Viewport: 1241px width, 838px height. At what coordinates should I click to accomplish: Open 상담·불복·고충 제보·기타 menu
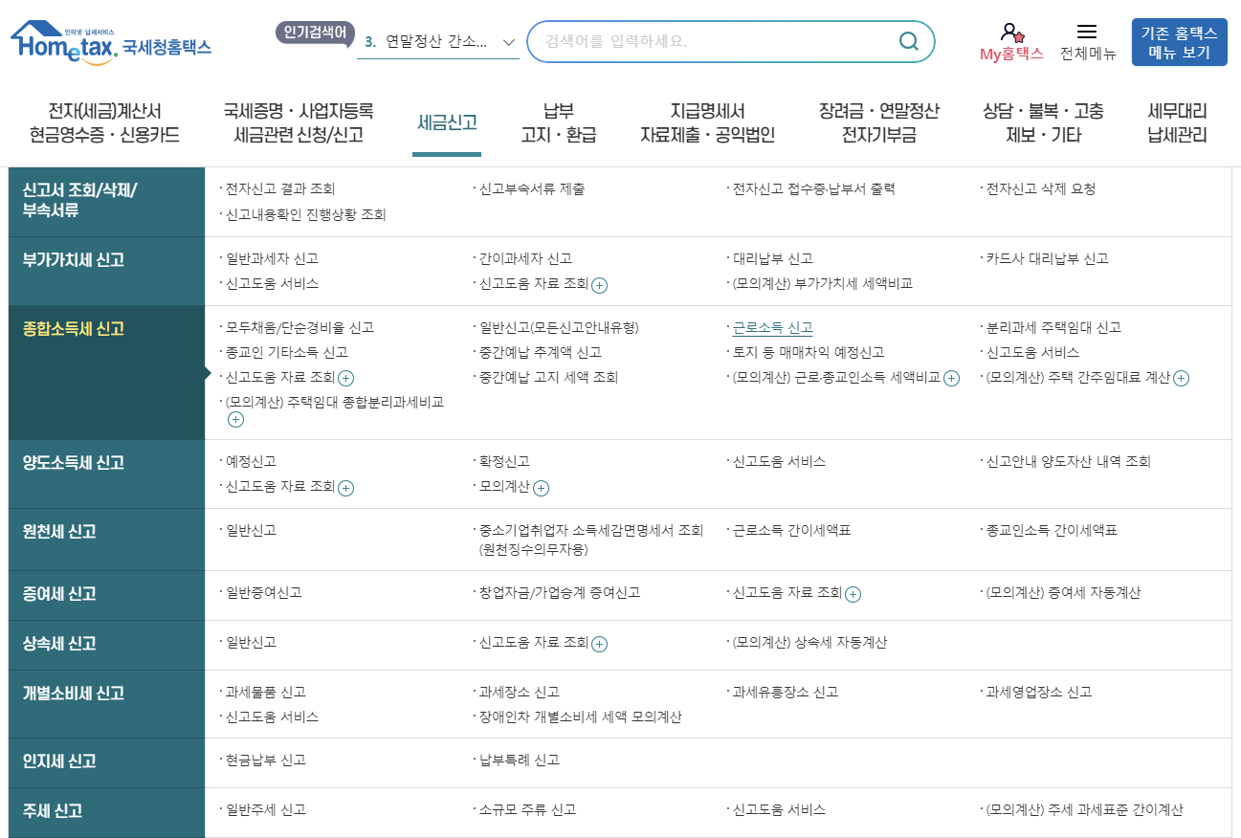coord(1043,123)
